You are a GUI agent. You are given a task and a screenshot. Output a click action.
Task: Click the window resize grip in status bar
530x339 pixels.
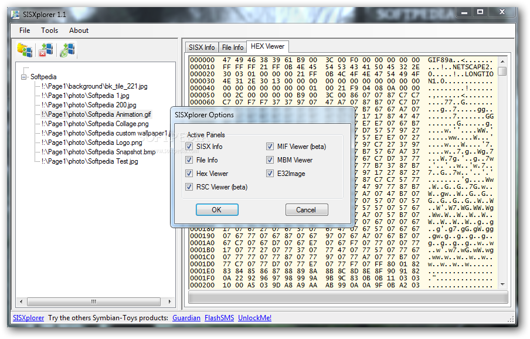pos(511,319)
